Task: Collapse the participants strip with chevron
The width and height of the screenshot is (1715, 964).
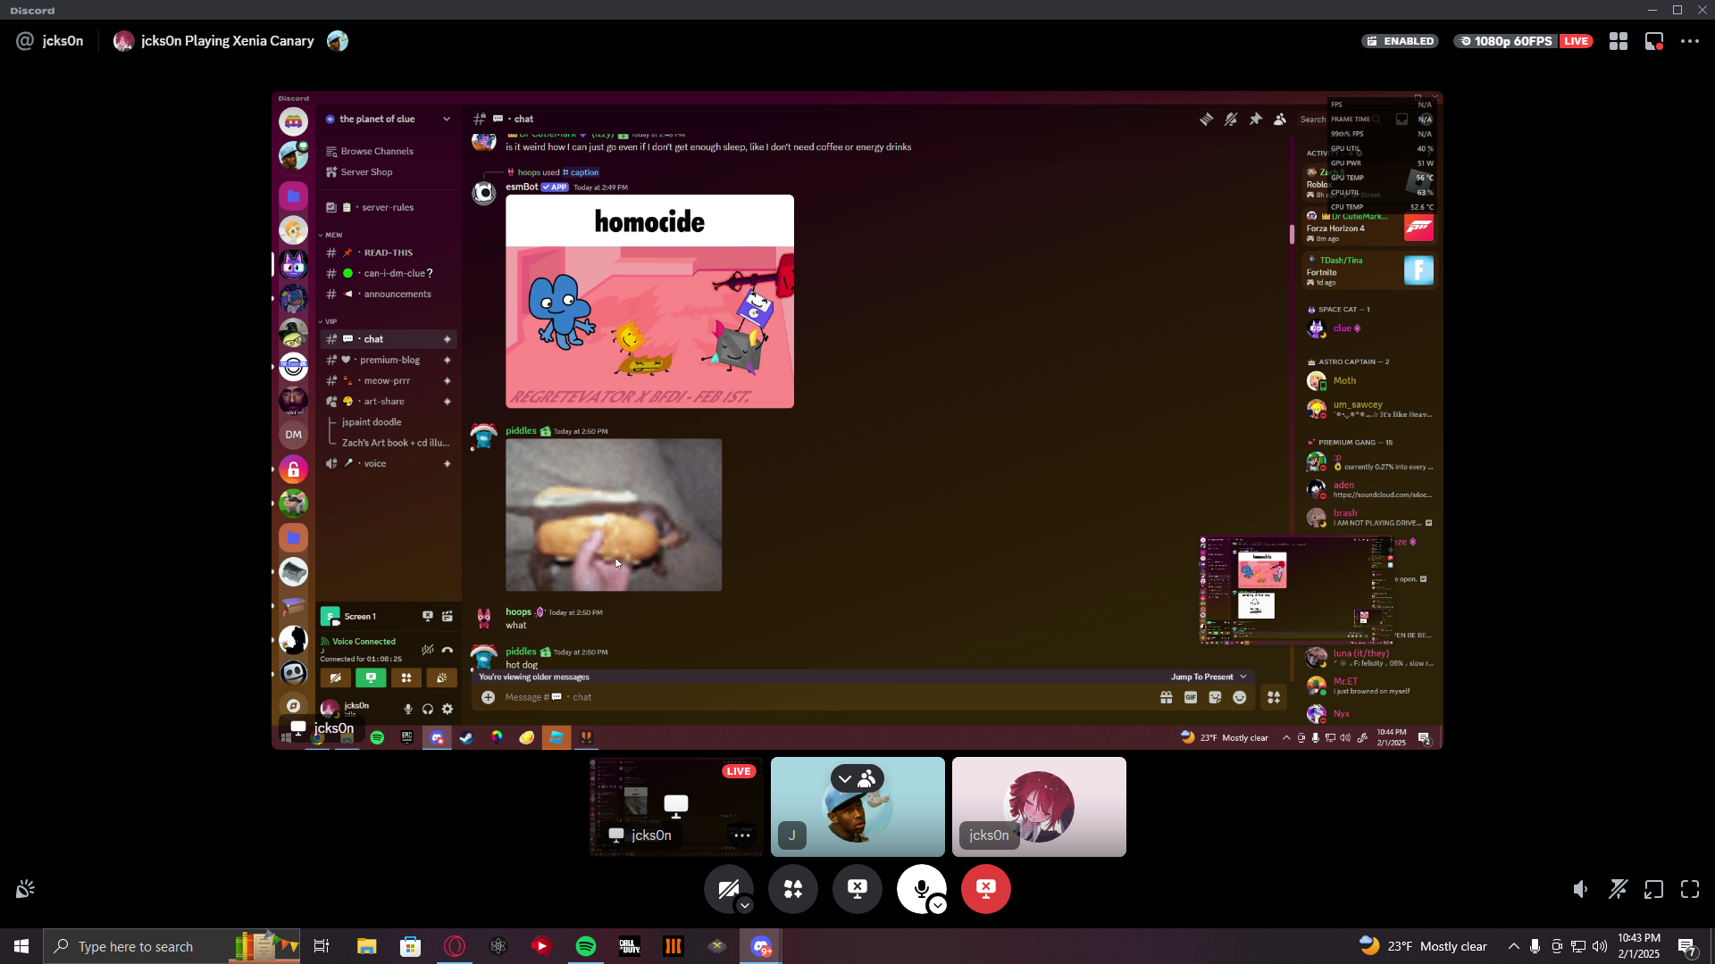Action: click(x=844, y=779)
